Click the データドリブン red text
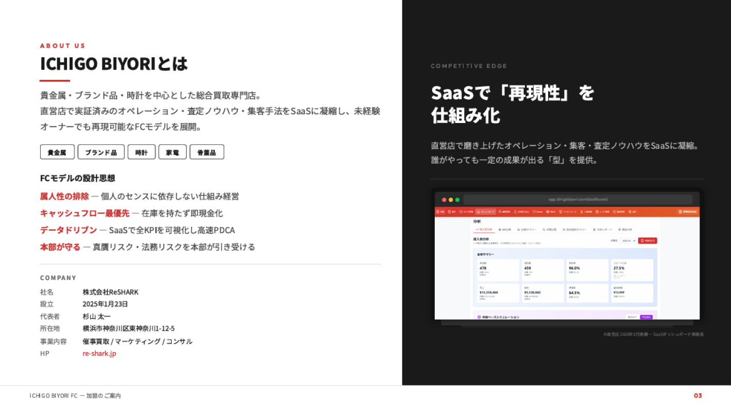Screen dimensions: 731x403 [x=69, y=230]
